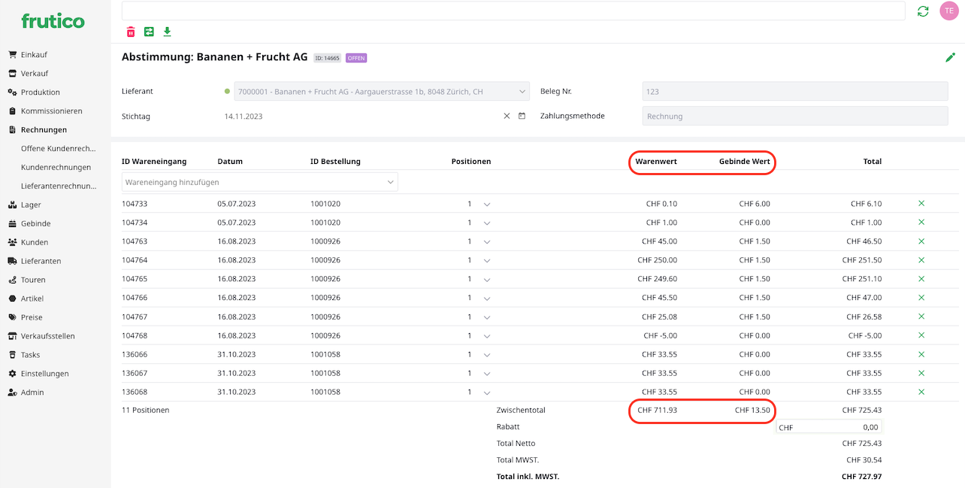Viewport: 965px width, 488px height.
Task: Click the green pencil edit icon
Action: [x=950, y=57]
